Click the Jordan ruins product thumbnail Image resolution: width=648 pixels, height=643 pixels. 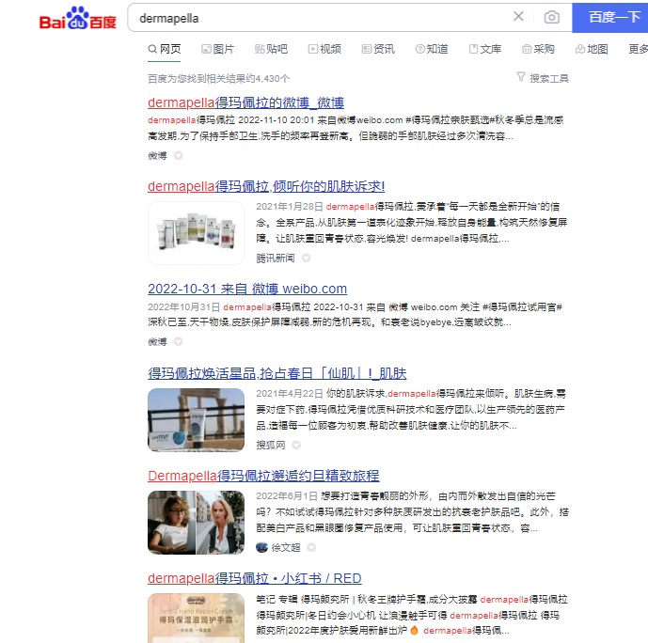coord(196,419)
